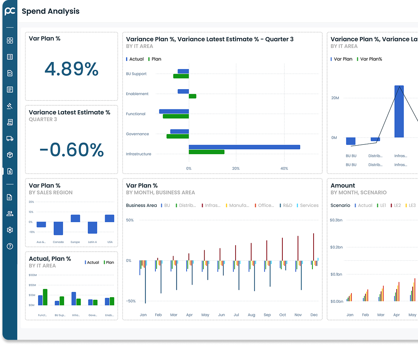Click the PC logo in the sidebar
This screenshot has height=345, width=418.
[10, 11]
